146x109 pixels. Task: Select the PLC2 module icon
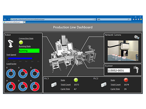pyautogui.click(x=104, y=84)
